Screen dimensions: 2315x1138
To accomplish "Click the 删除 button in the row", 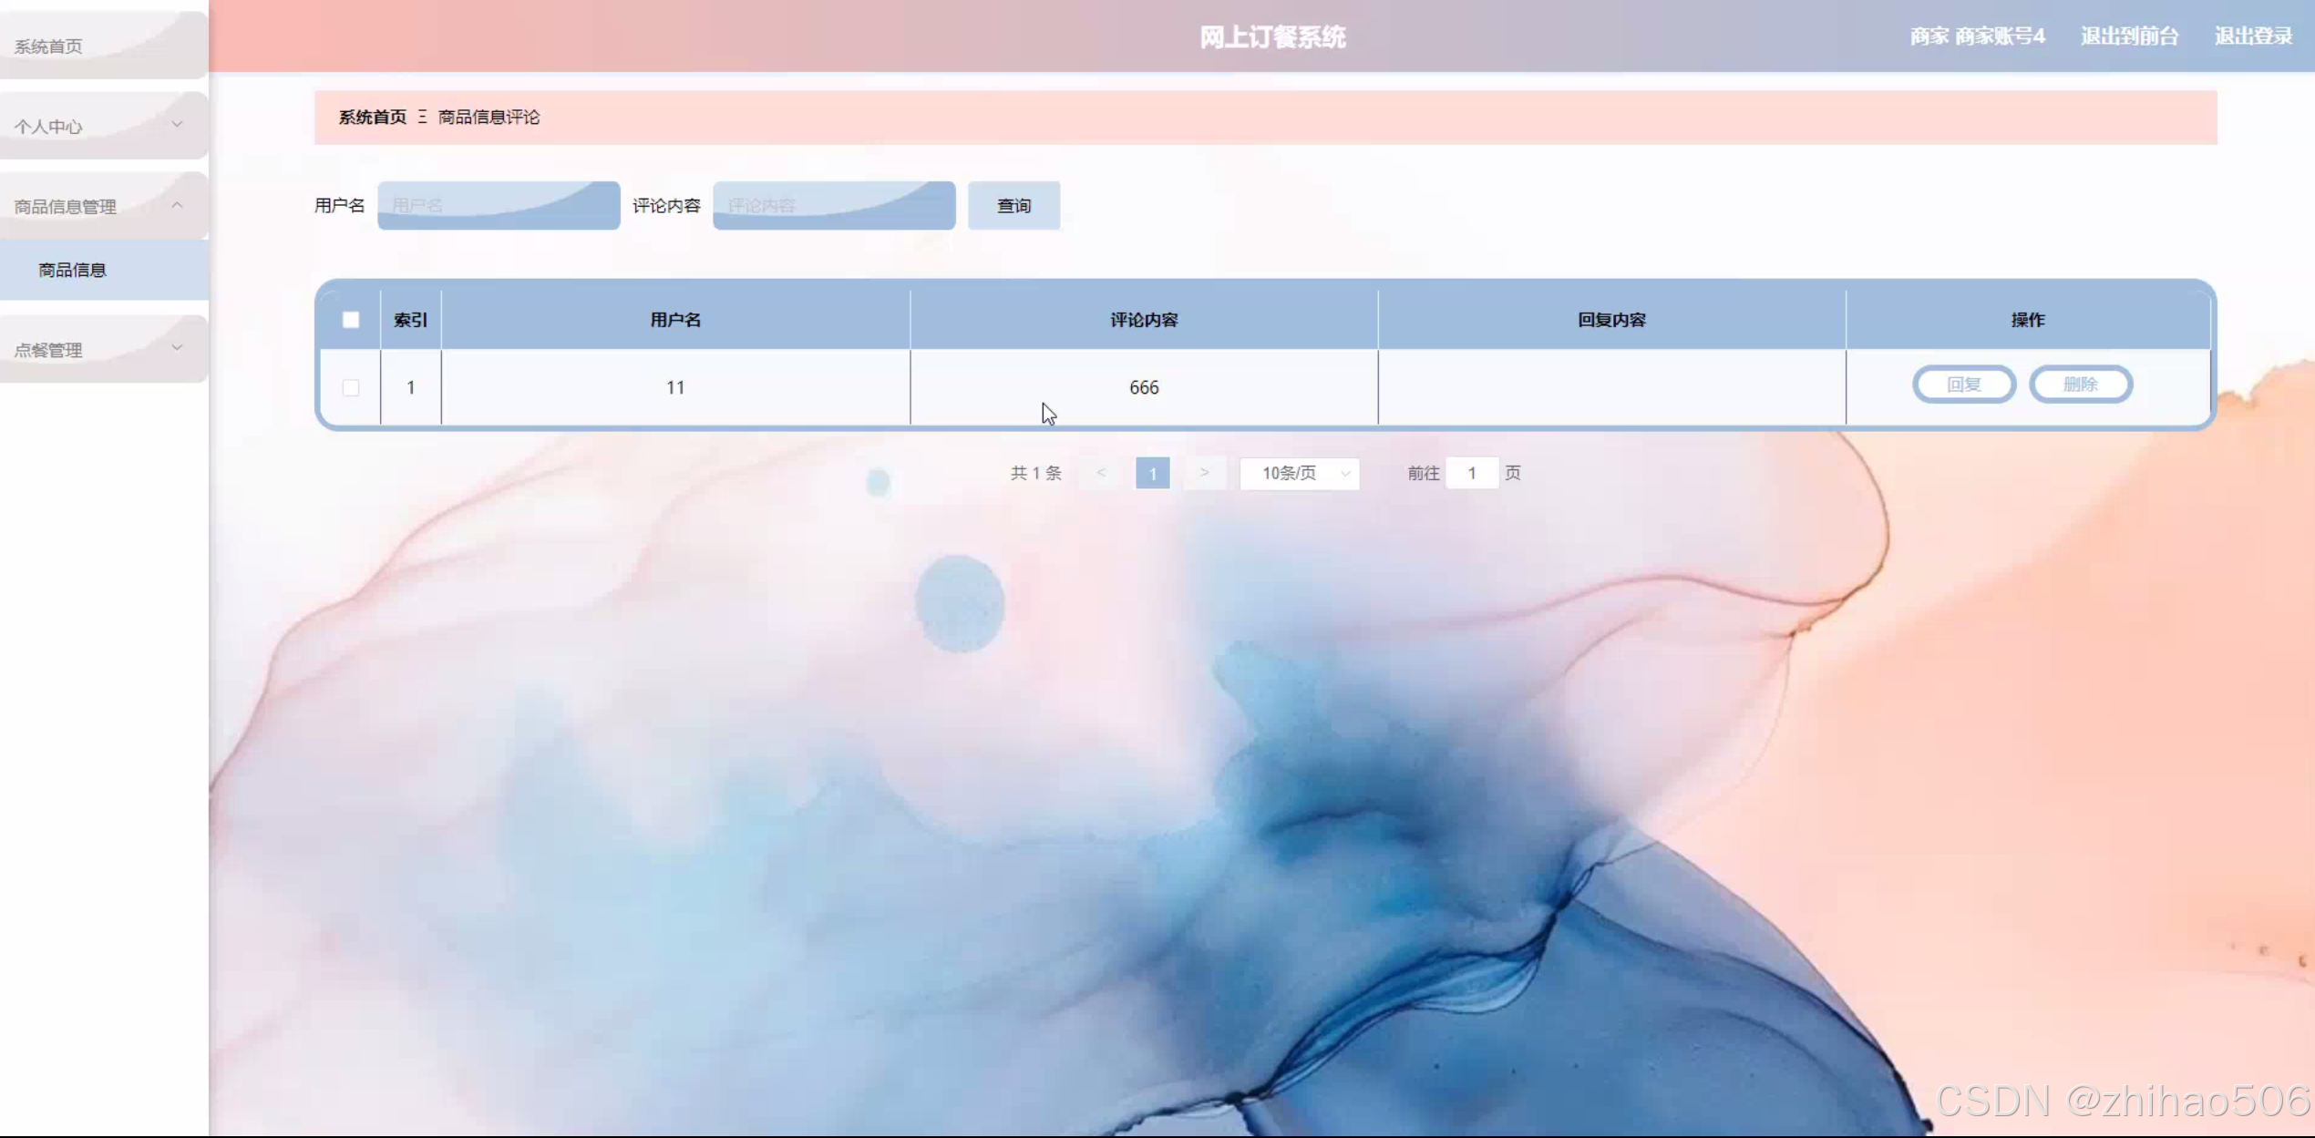I will click(2081, 384).
